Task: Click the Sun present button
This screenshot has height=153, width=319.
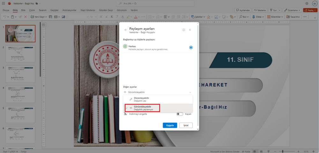Action: pos(273,10)
